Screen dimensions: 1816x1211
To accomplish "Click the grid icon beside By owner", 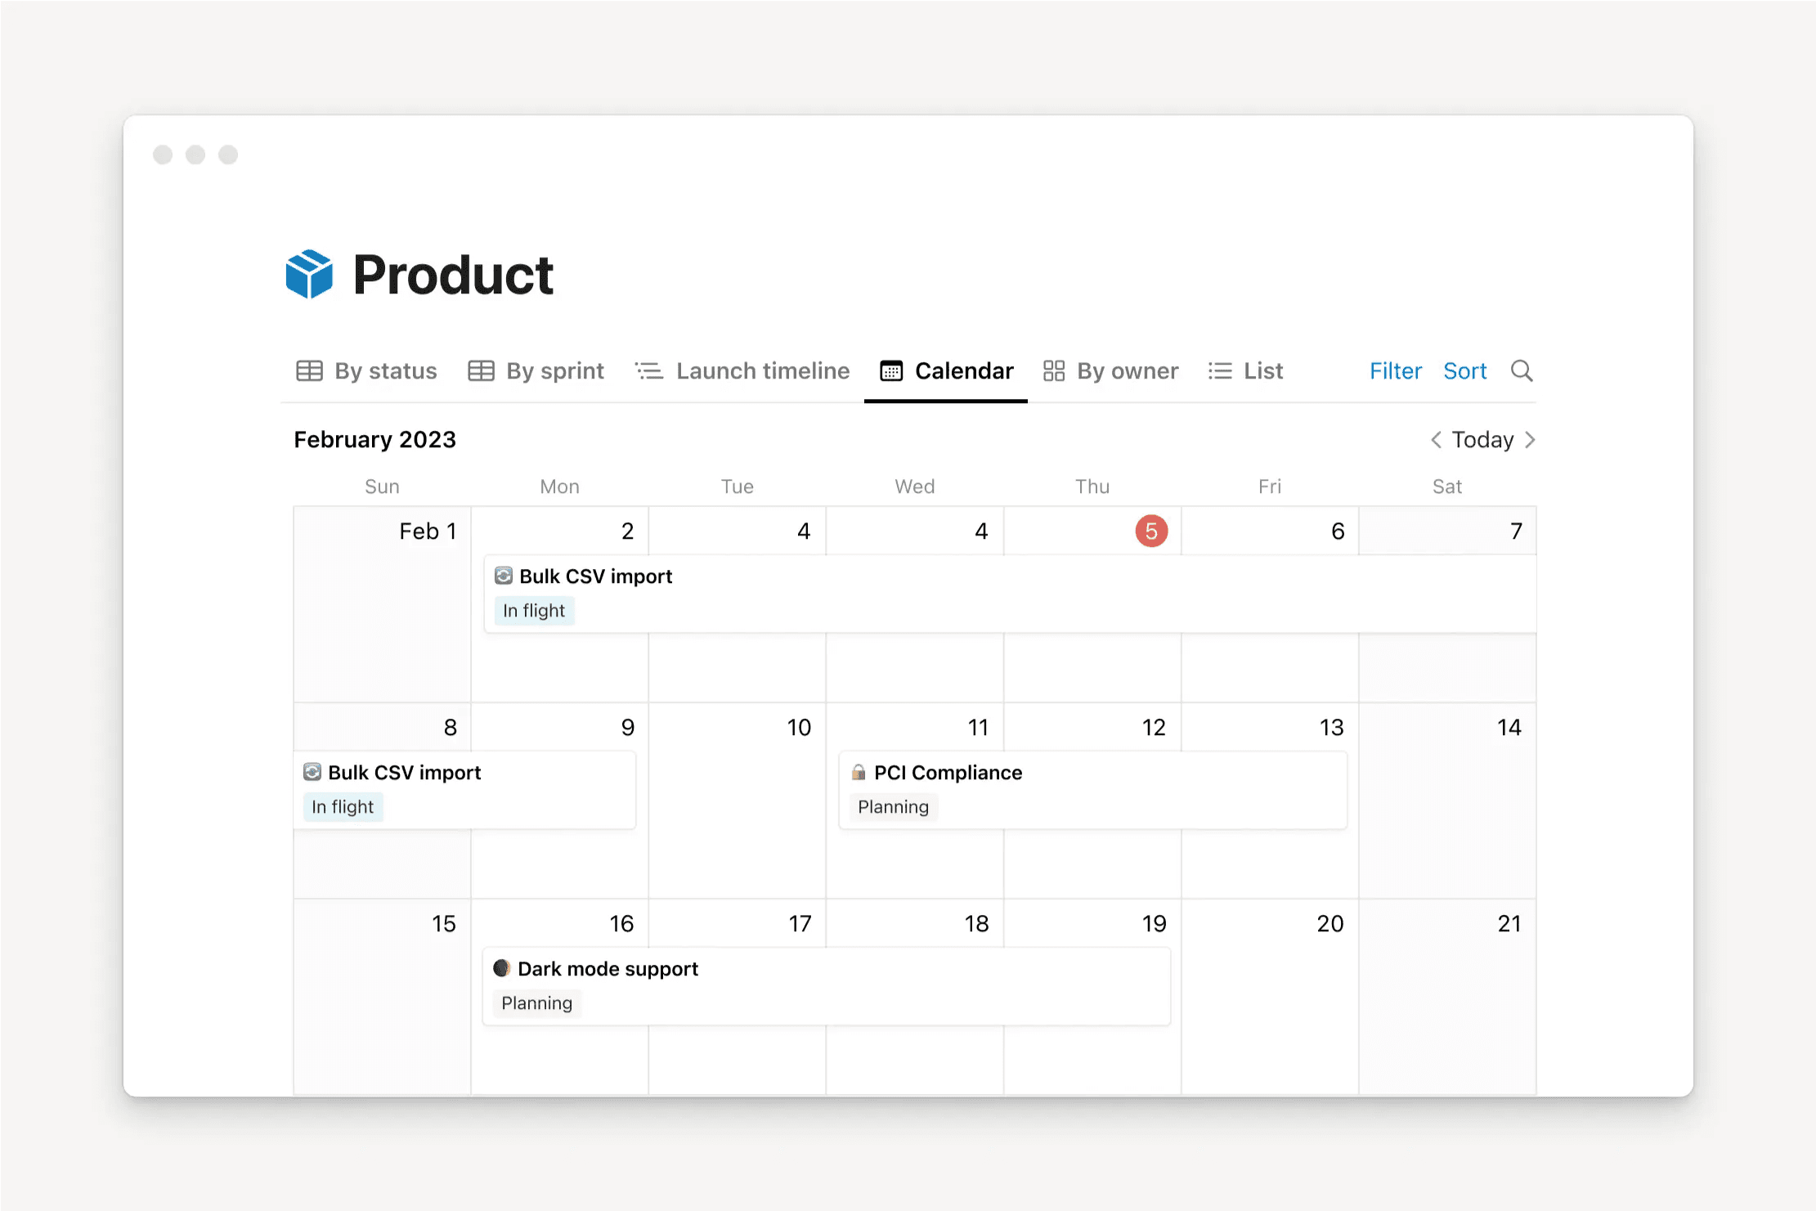I will click(1054, 370).
